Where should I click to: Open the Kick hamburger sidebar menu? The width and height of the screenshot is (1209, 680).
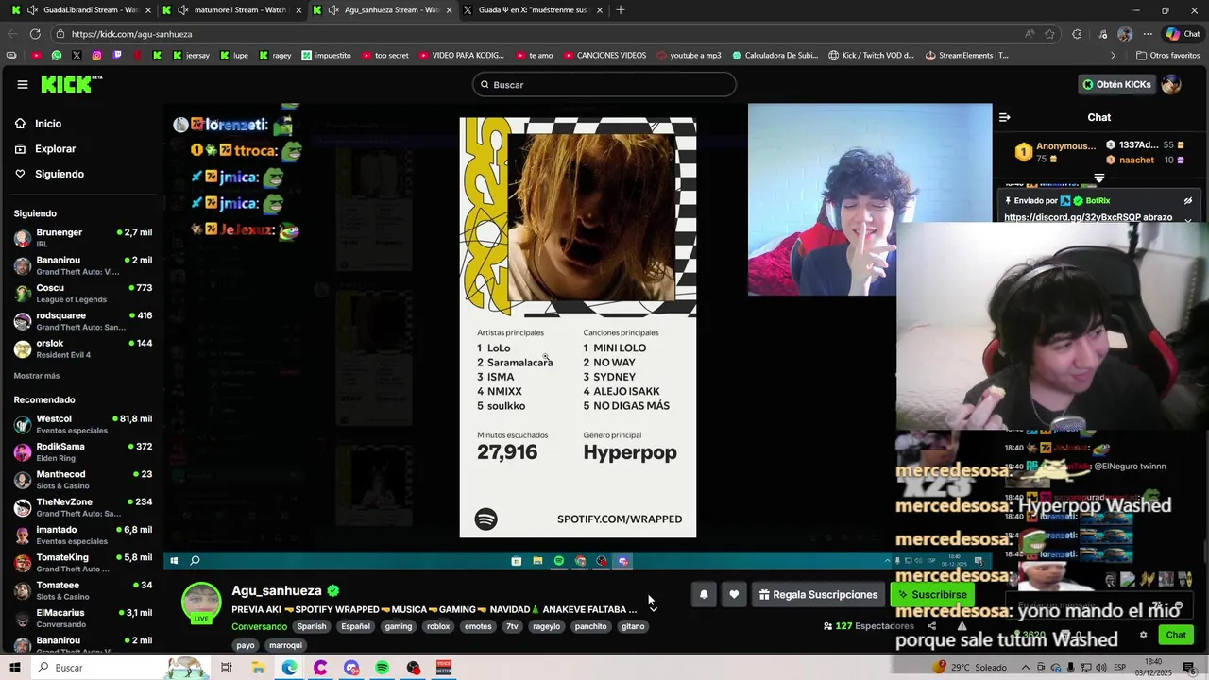[23, 84]
